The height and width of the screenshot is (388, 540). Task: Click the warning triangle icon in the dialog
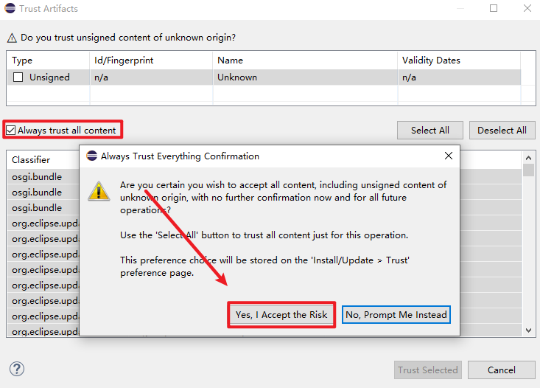(x=99, y=190)
